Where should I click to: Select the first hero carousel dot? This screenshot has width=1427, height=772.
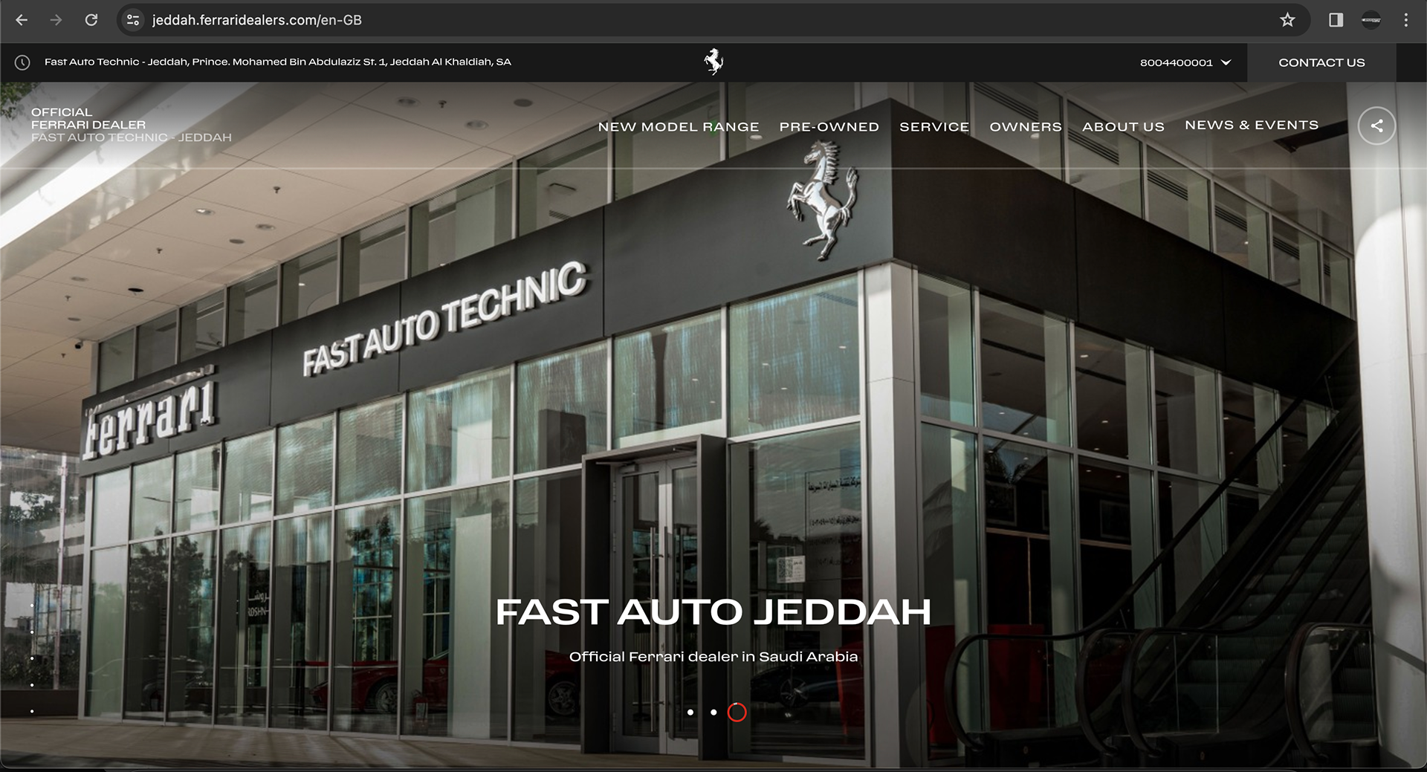(690, 712)
